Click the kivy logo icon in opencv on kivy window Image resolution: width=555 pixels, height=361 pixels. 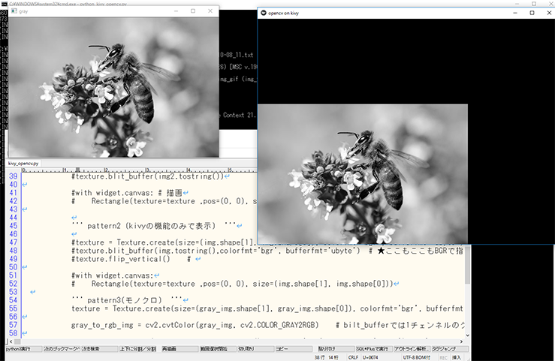264,13
